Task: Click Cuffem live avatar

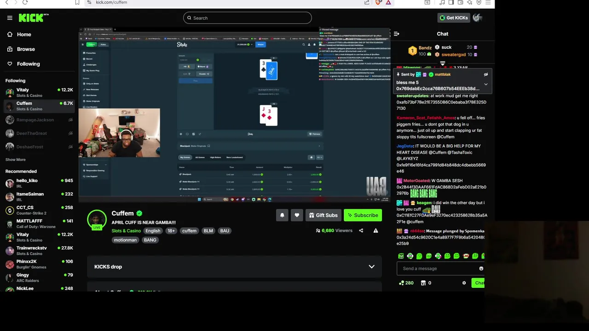Action: pos(97,220)
